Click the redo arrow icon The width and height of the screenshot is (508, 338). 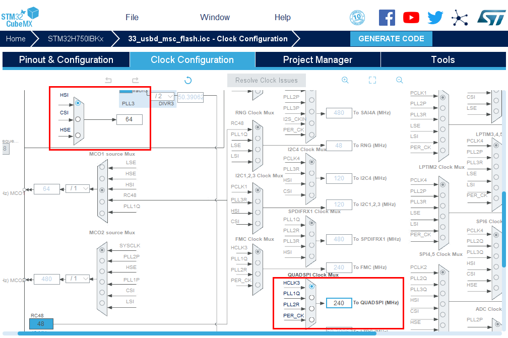pos(135,80)
